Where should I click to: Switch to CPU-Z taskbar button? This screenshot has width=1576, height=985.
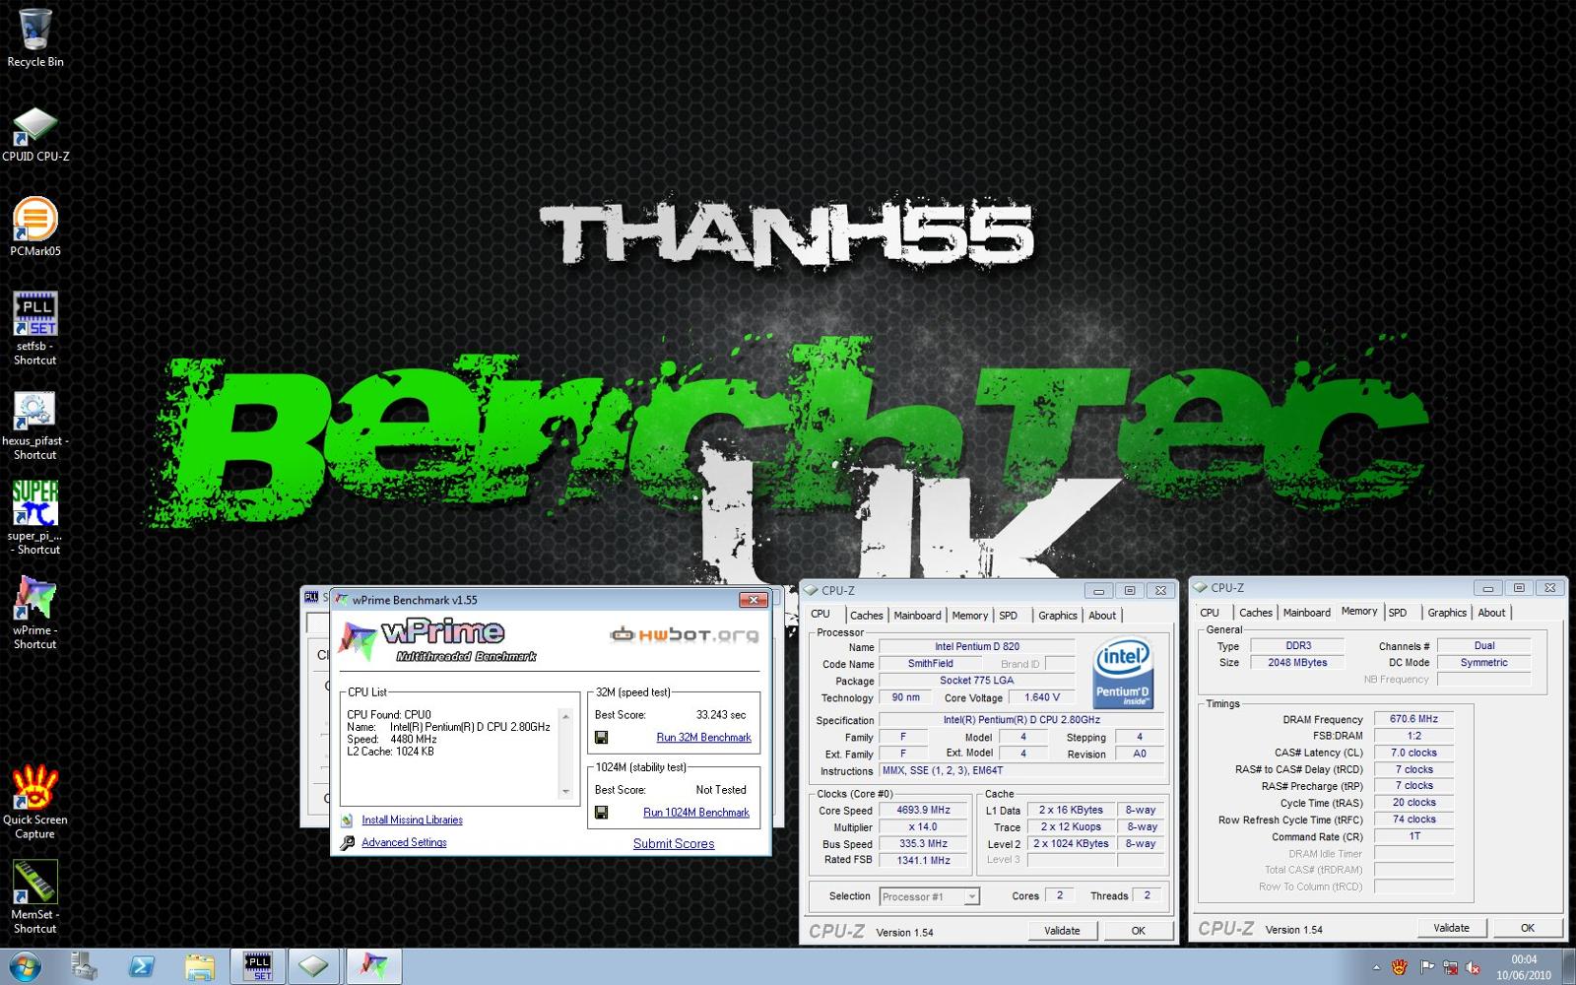tap(314, 966)
